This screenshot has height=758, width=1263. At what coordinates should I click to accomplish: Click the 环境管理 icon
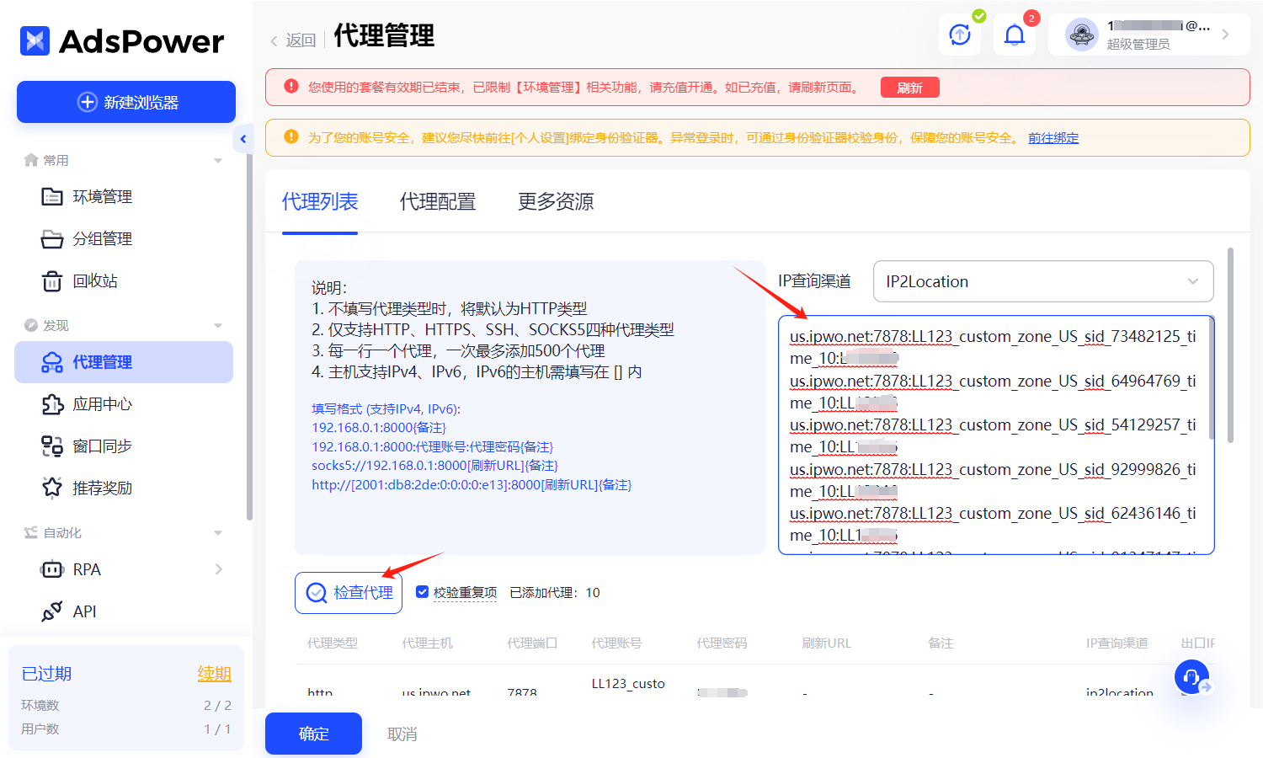[x=52, y=197]
